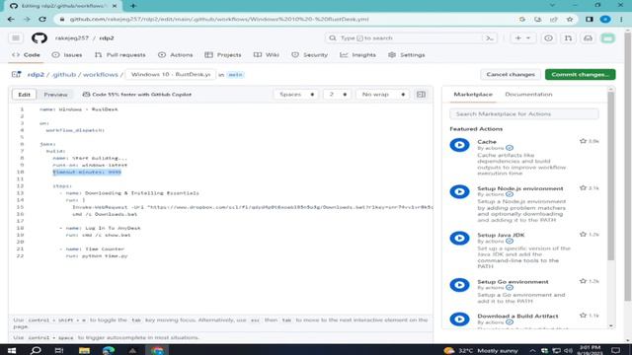Switch to the Code tab

(x=27, y=55)
